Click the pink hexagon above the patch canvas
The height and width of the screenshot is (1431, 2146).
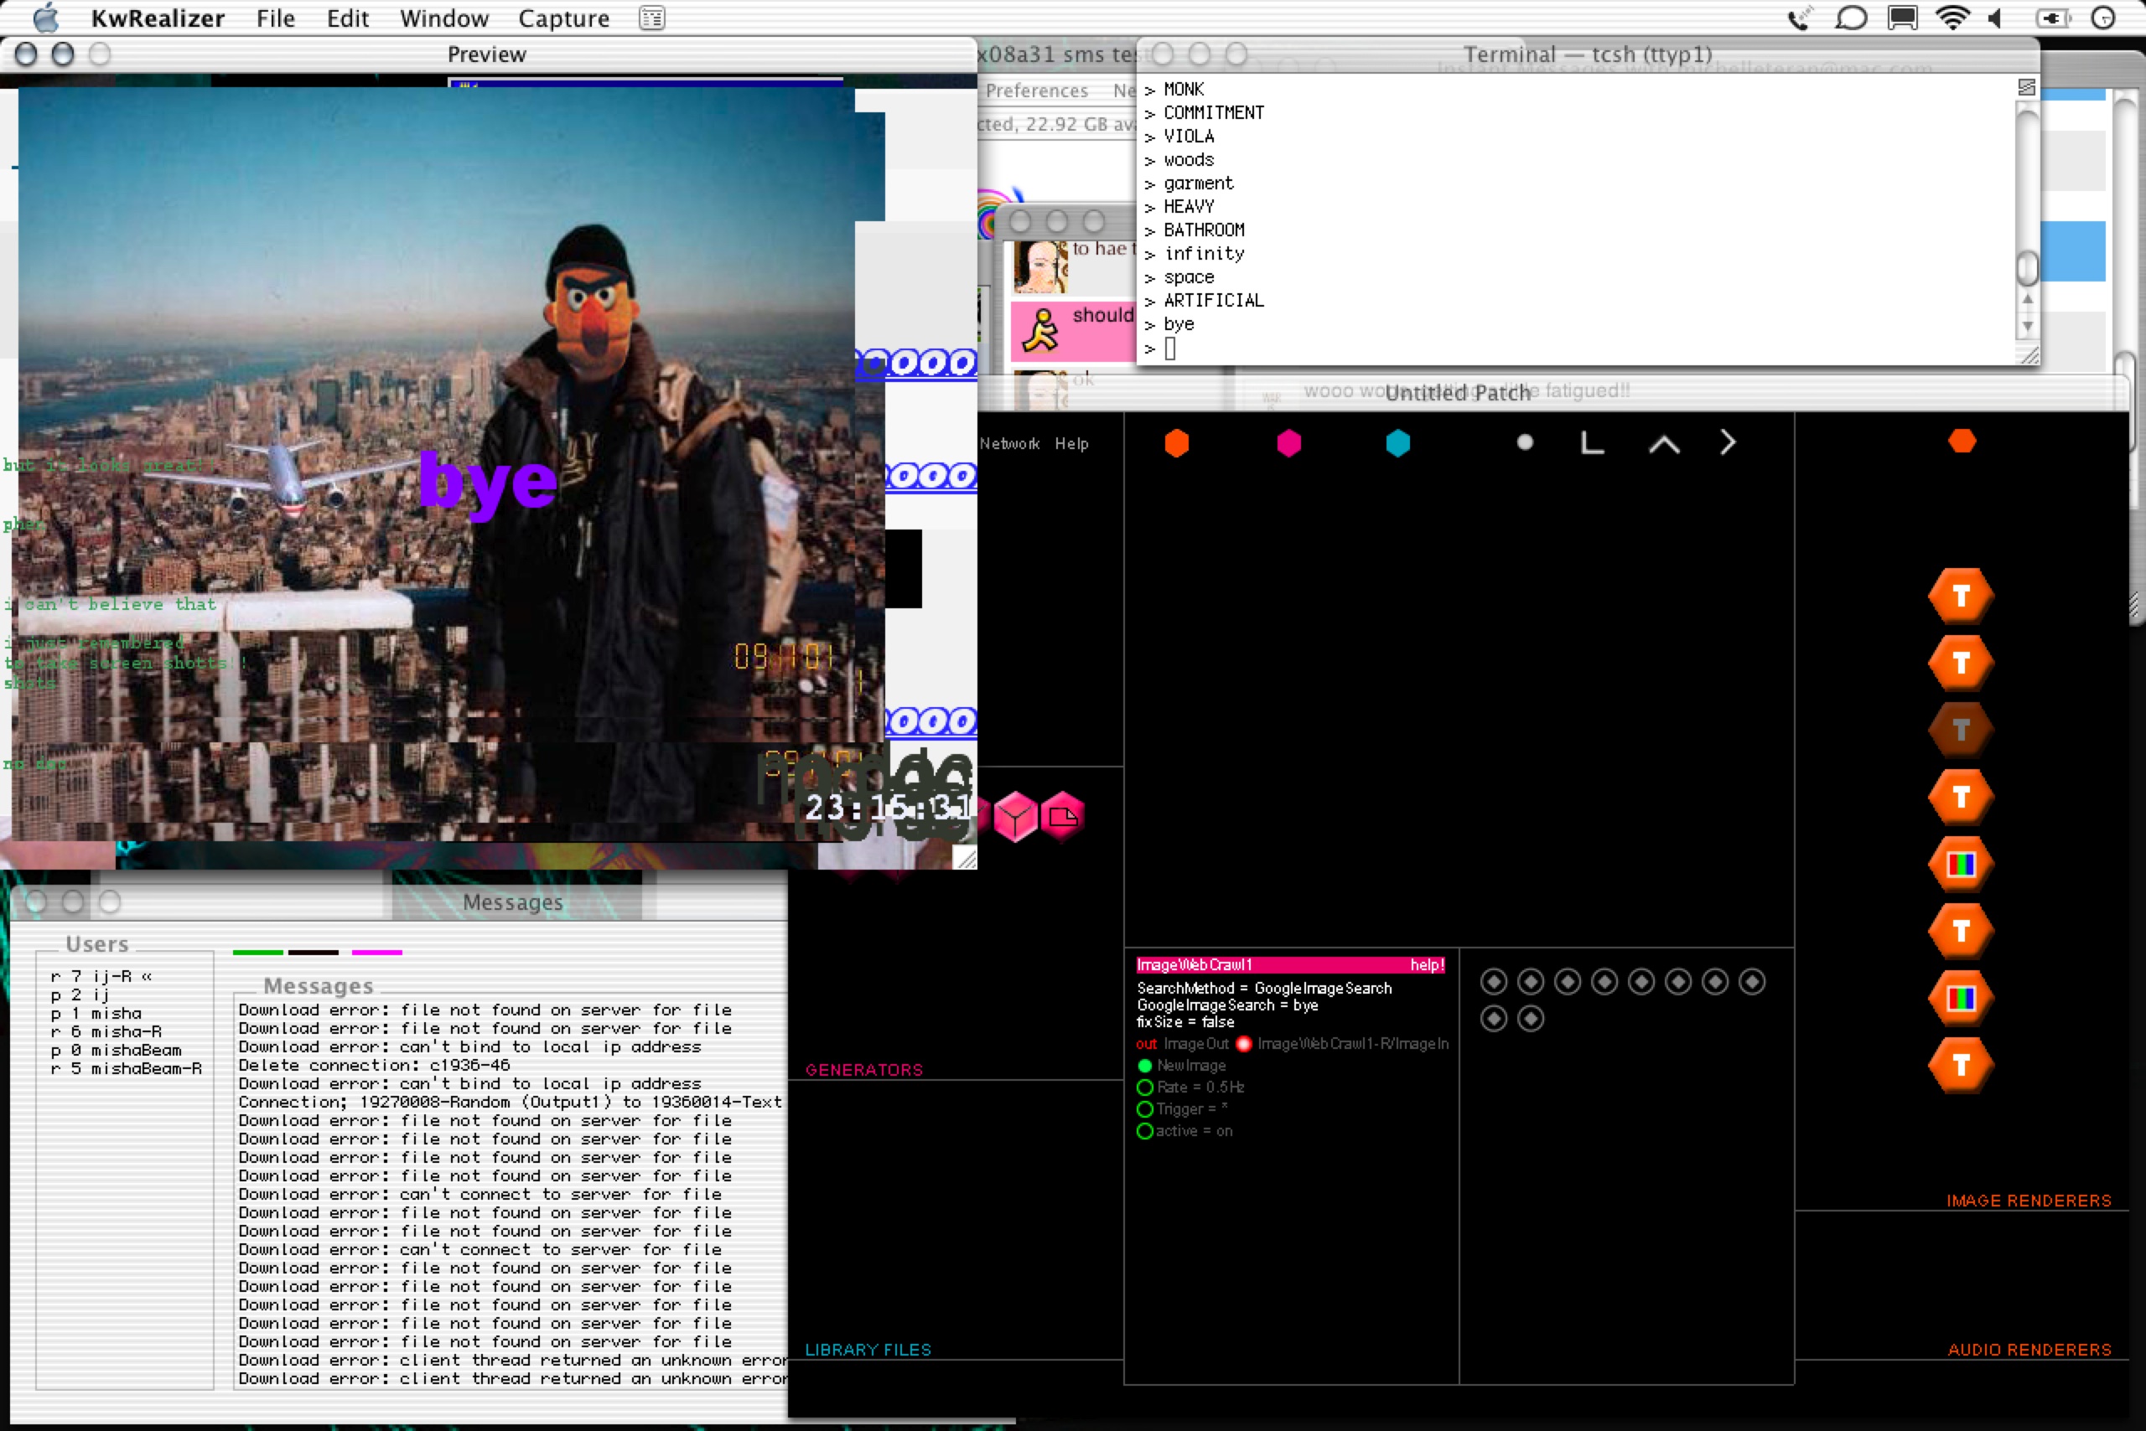[1288, 443]
